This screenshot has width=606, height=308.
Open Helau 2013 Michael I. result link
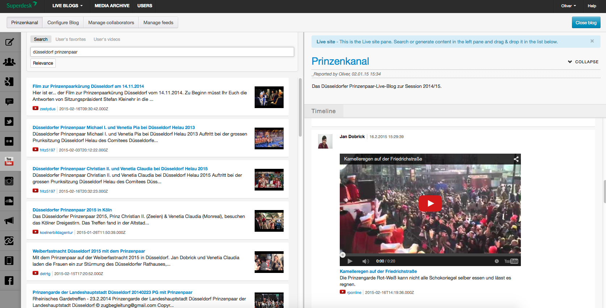[114, 128]
